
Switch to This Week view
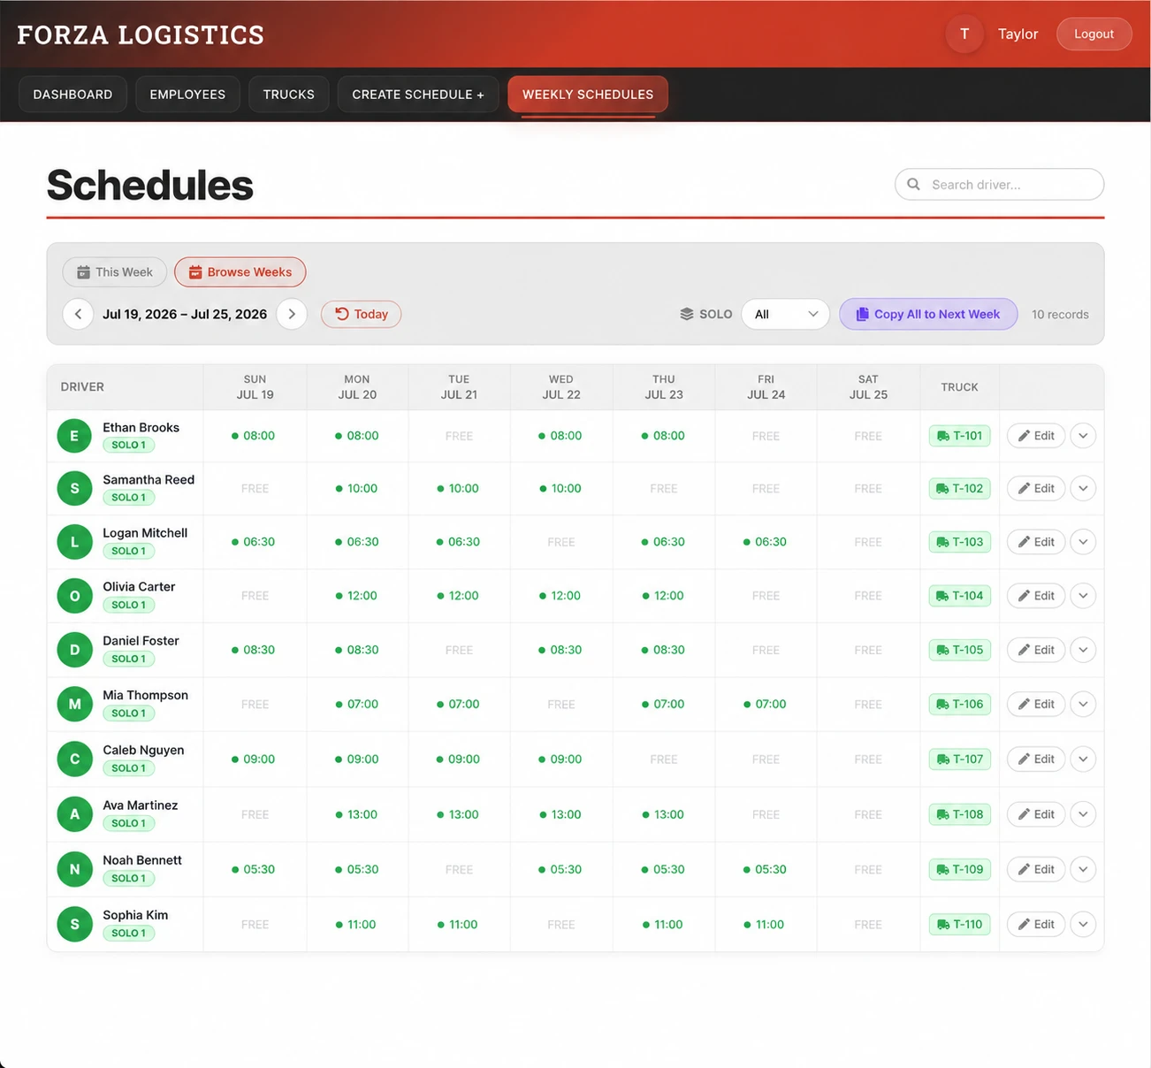click(114, 272)
